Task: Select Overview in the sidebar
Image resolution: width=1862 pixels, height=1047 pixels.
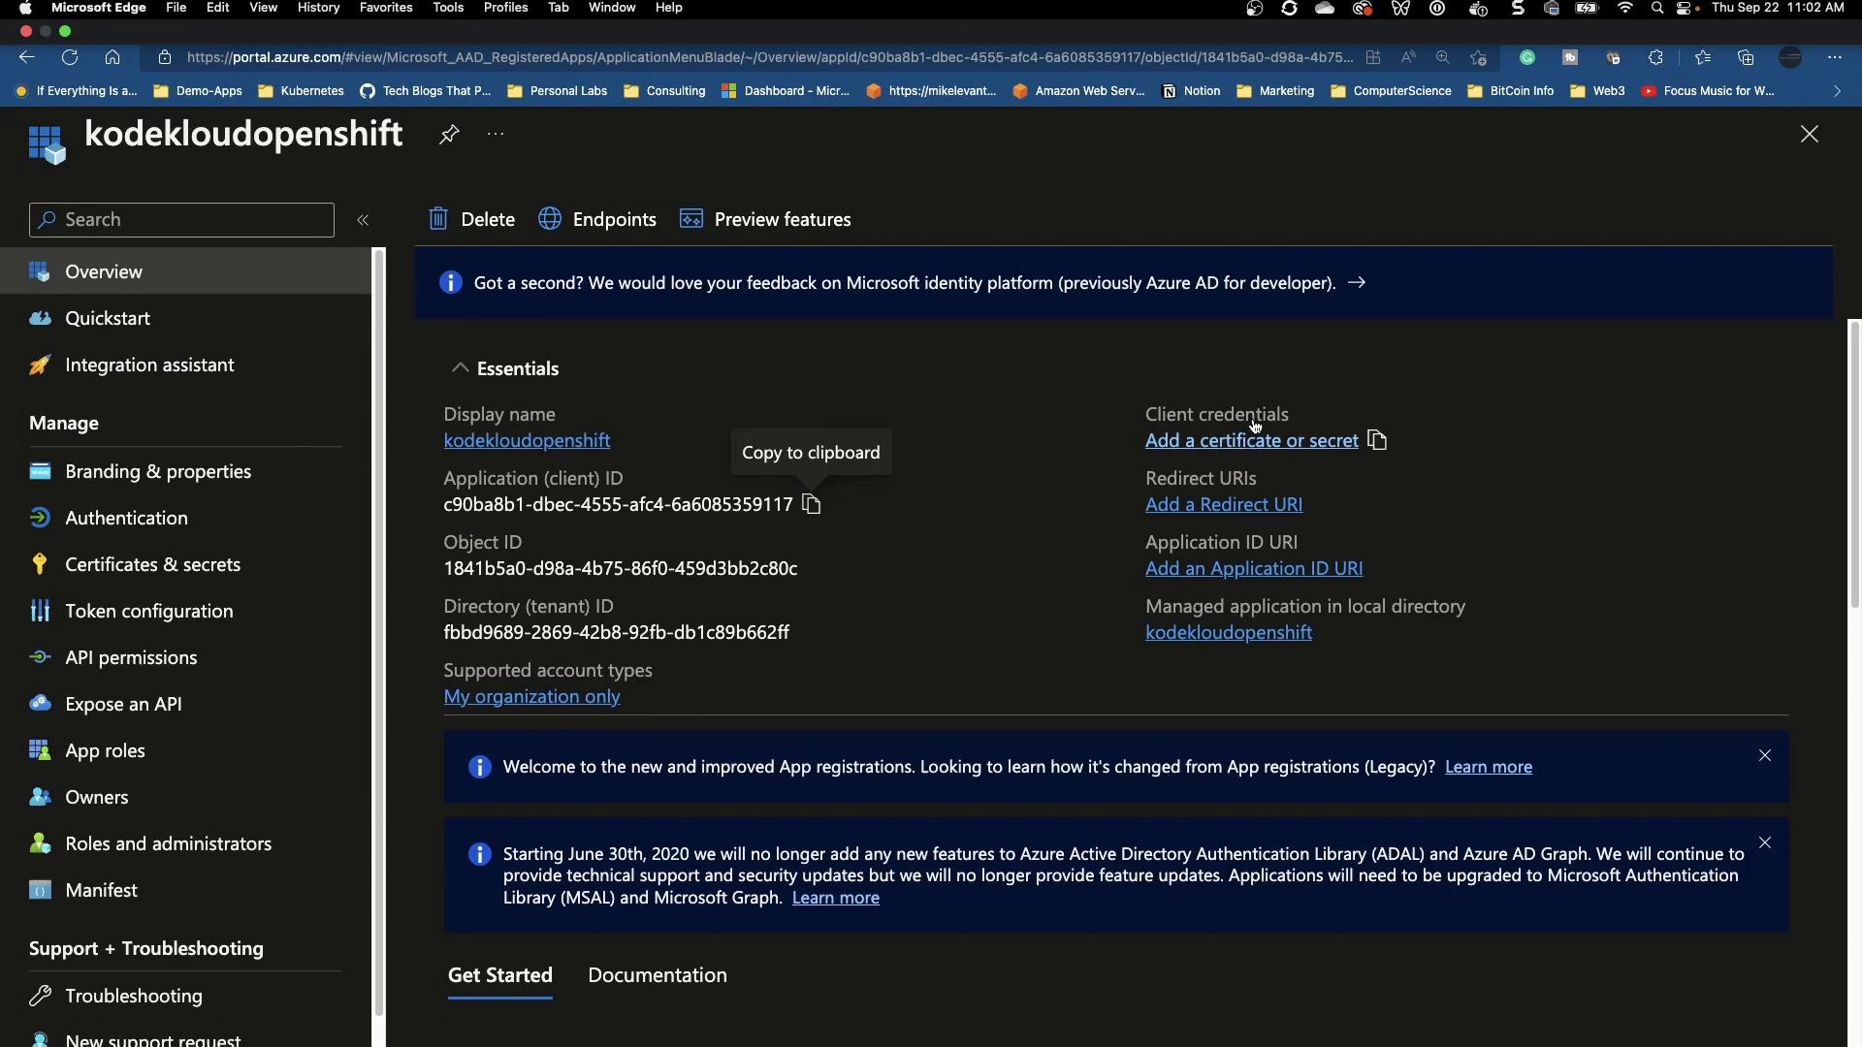Action: (184, 271)
